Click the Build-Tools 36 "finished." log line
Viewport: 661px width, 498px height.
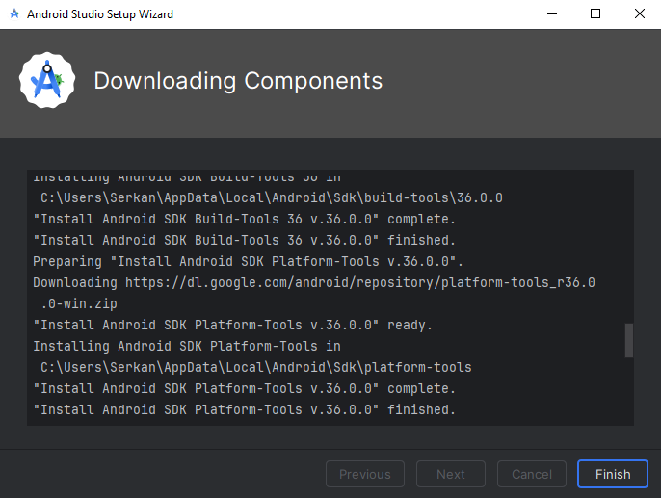coord(244,240)
